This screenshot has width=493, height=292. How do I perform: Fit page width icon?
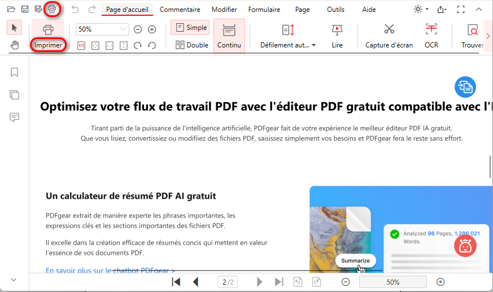pyautogui.click(x=110, y=46)
